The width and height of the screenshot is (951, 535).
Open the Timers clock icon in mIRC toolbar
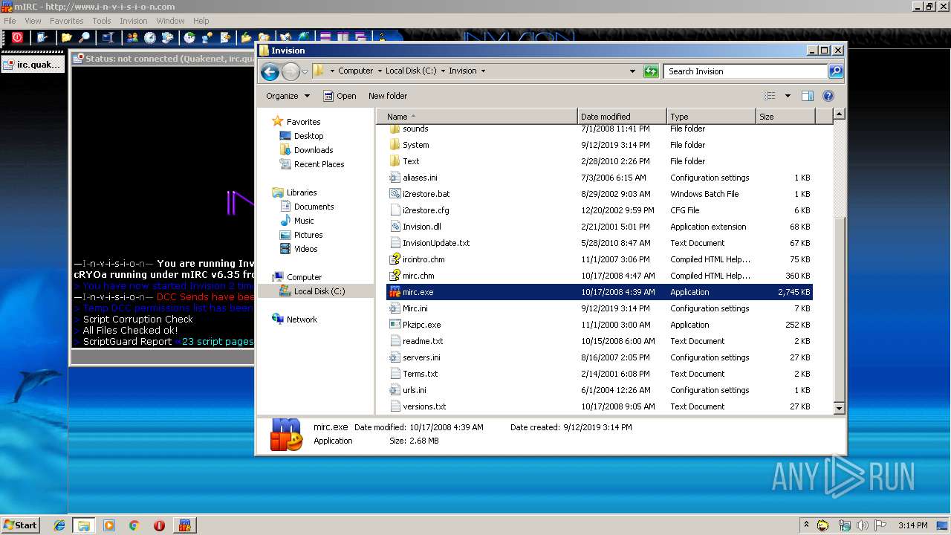[150, 37]
